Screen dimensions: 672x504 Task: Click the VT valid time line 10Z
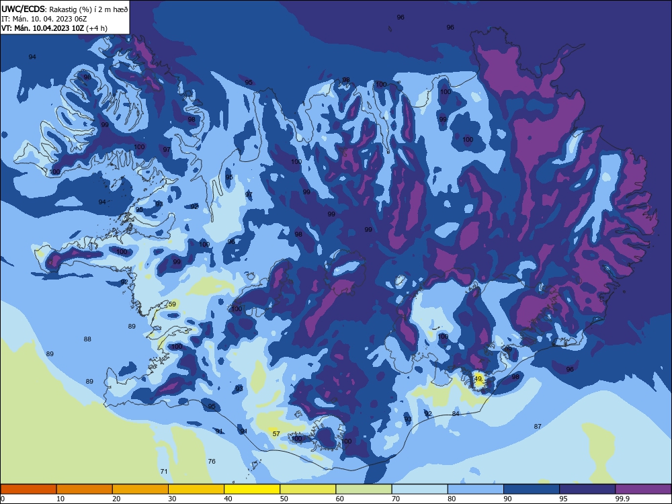coord(54,28)
